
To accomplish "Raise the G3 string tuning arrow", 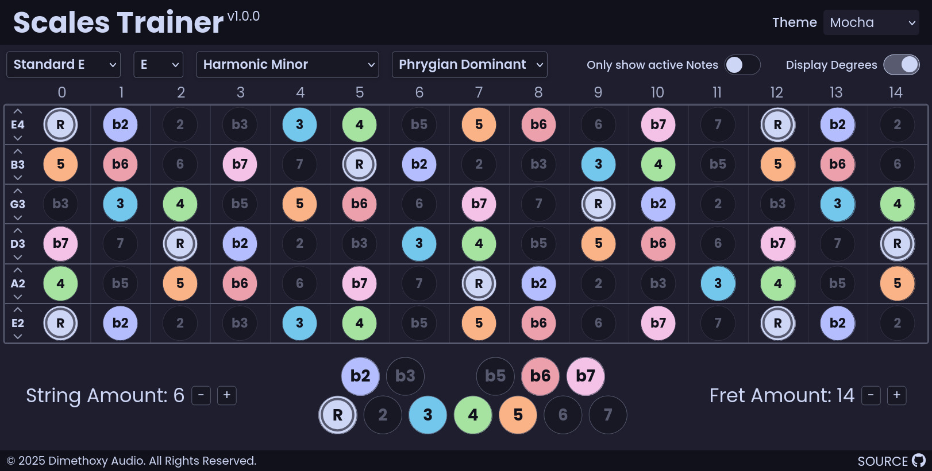I will point(18,190).
